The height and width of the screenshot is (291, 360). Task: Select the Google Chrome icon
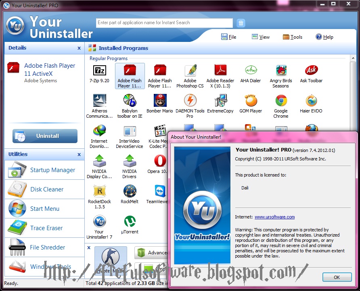[281, 100]
